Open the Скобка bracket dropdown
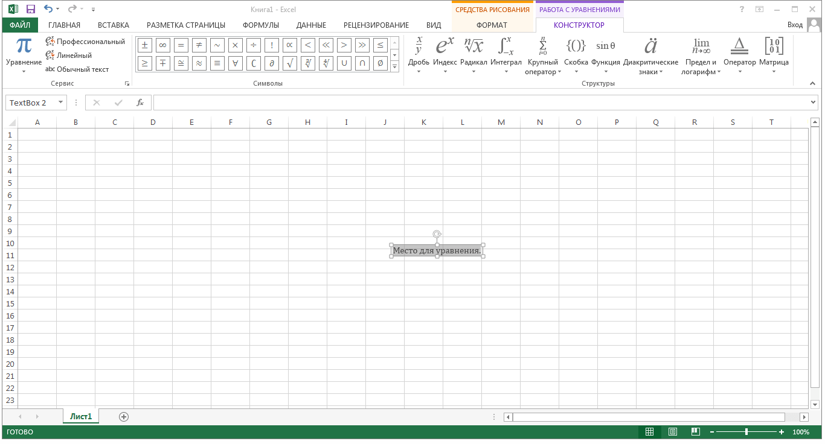This screenshot has width=825, height=444. pyautogui.click(x=576, y=55)
